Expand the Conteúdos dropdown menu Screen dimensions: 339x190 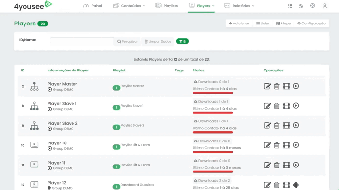click(129, 6)
